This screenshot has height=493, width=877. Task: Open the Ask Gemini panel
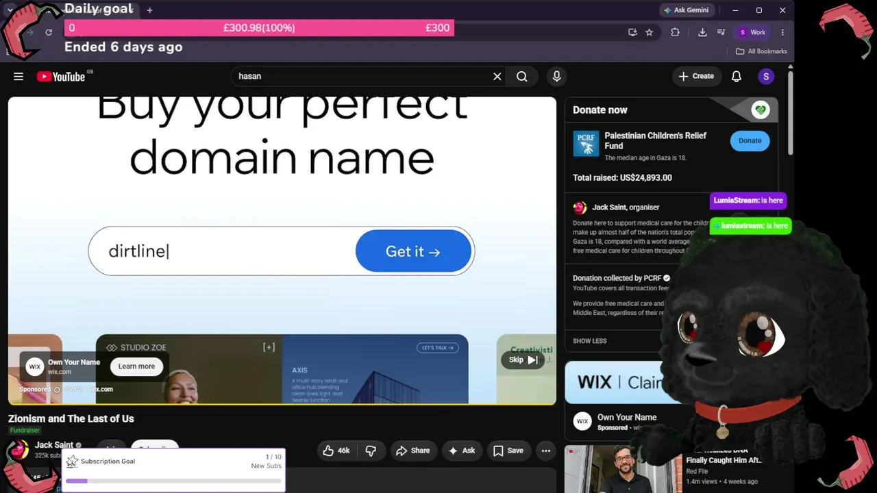(x=686, y=10)
